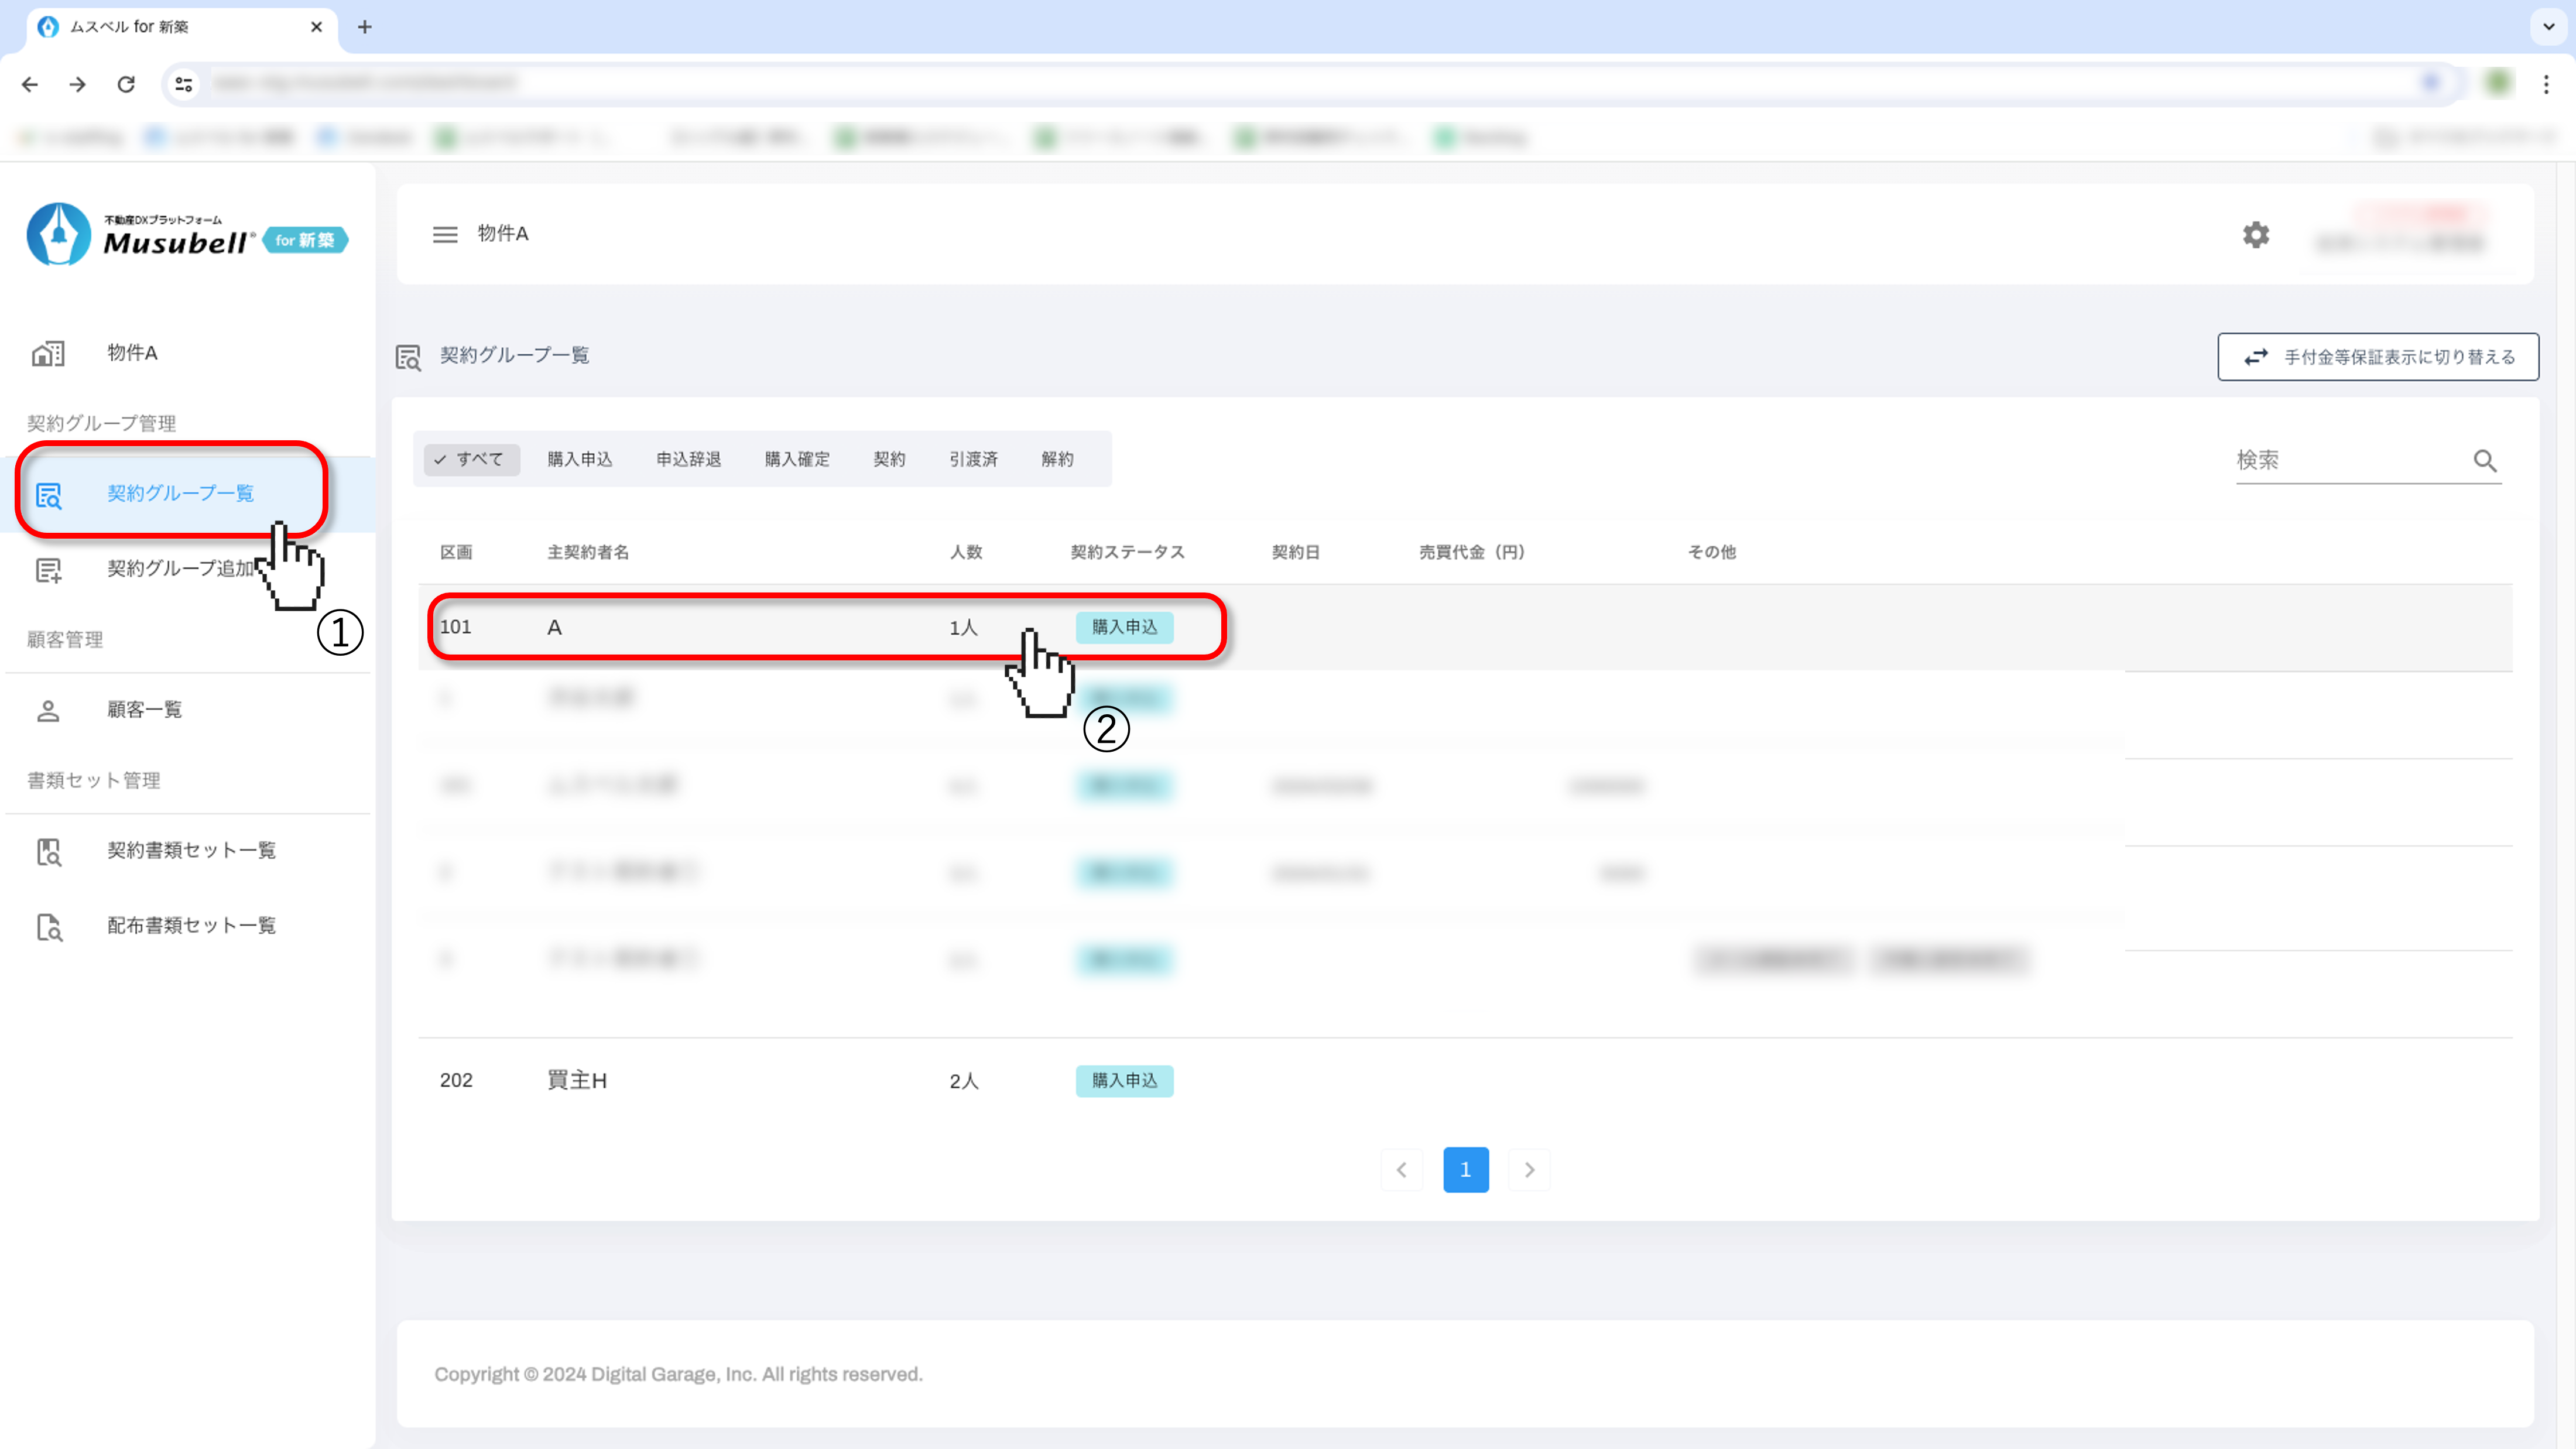Open settings with the gear icon
The image size is (2576, 1449).
click(2255, 235)
